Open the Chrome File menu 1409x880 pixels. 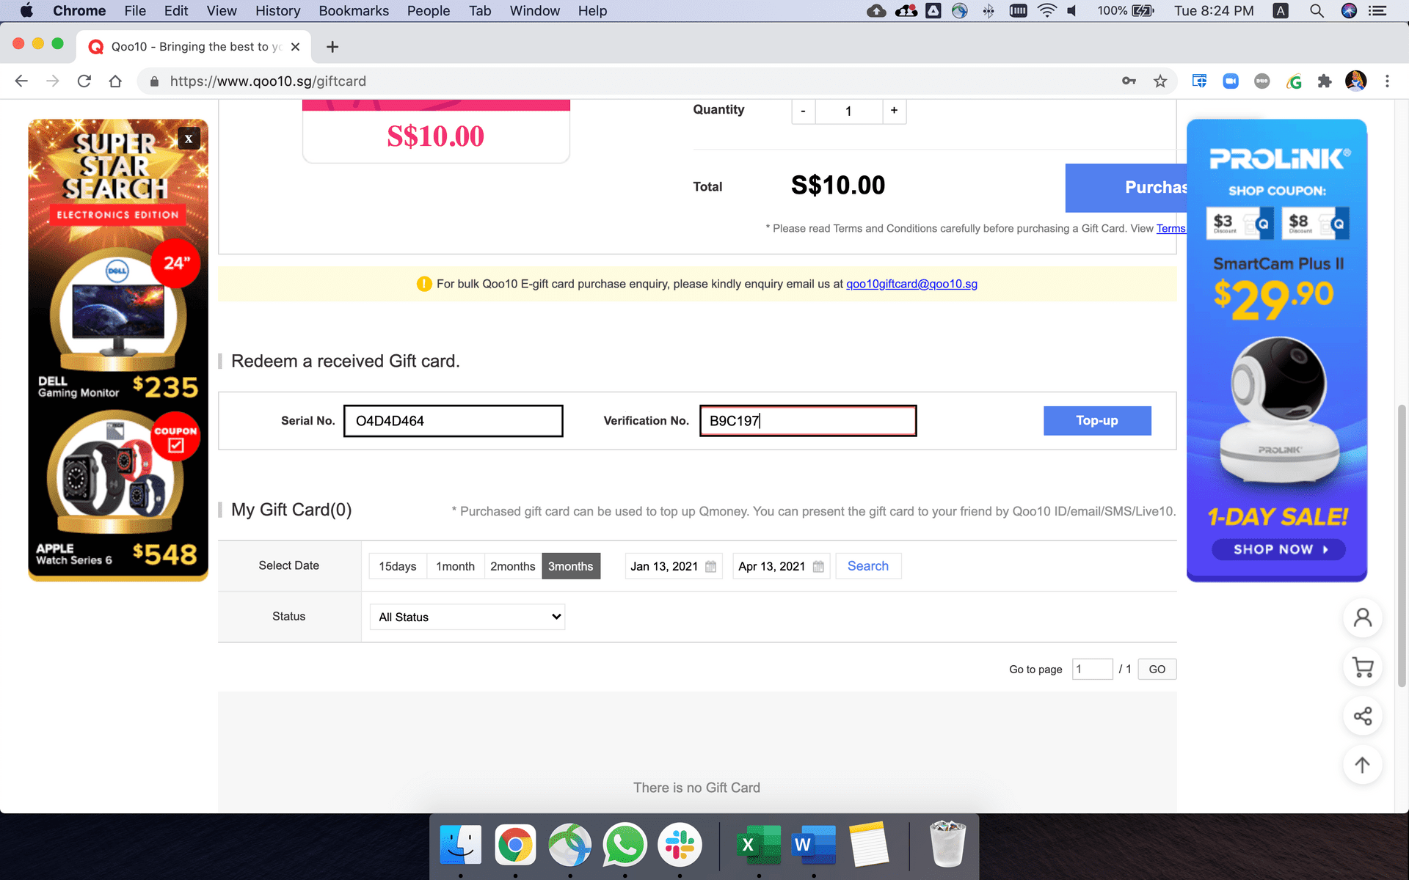(x=135, y=11)
